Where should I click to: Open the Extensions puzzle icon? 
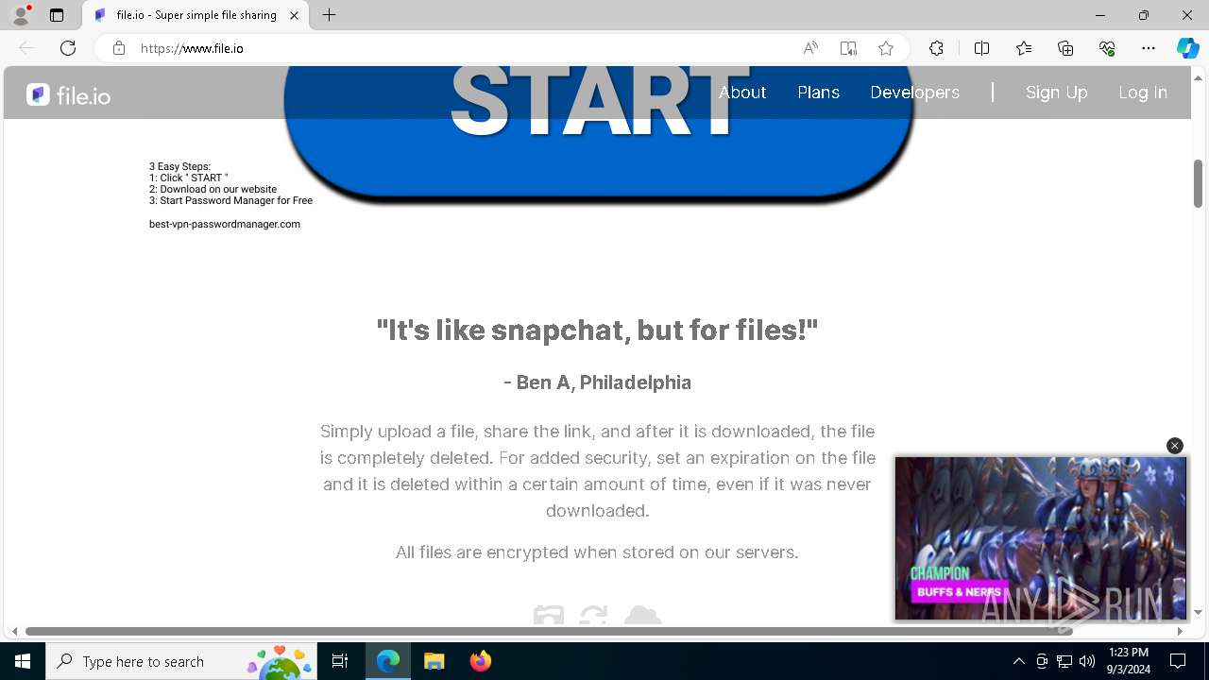[x=936, y=48]
